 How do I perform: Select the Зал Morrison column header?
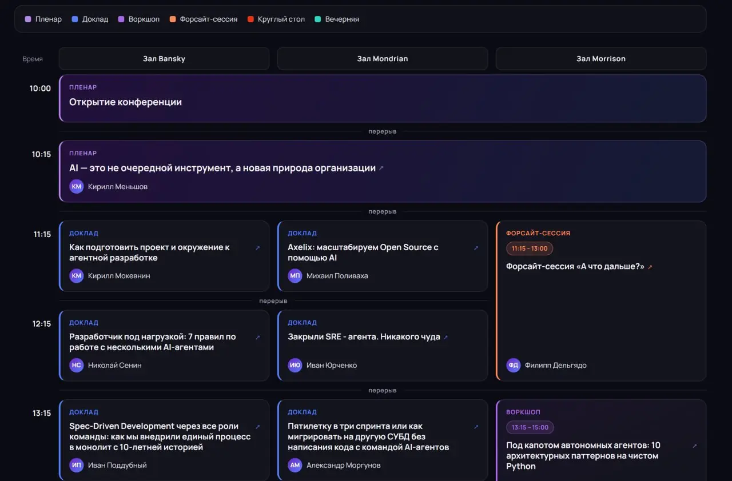point(601,59)
